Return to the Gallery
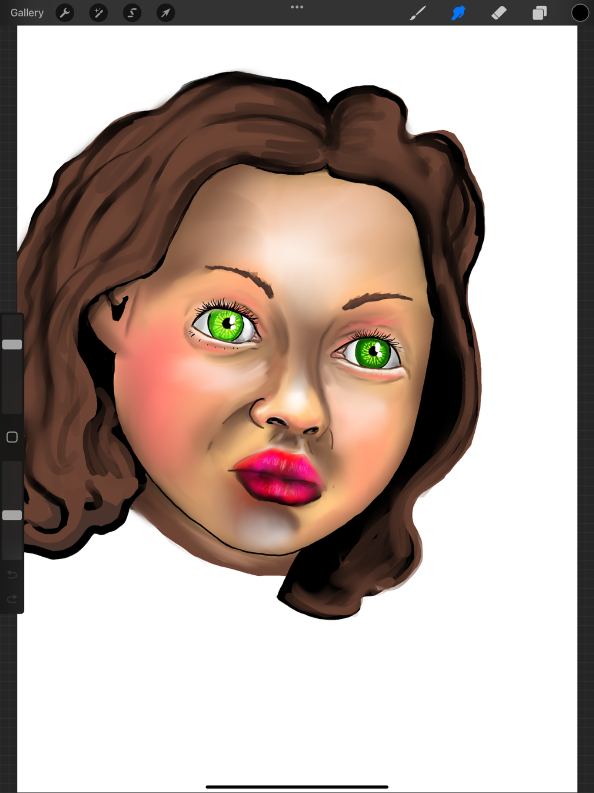 (x=27, y=13)
